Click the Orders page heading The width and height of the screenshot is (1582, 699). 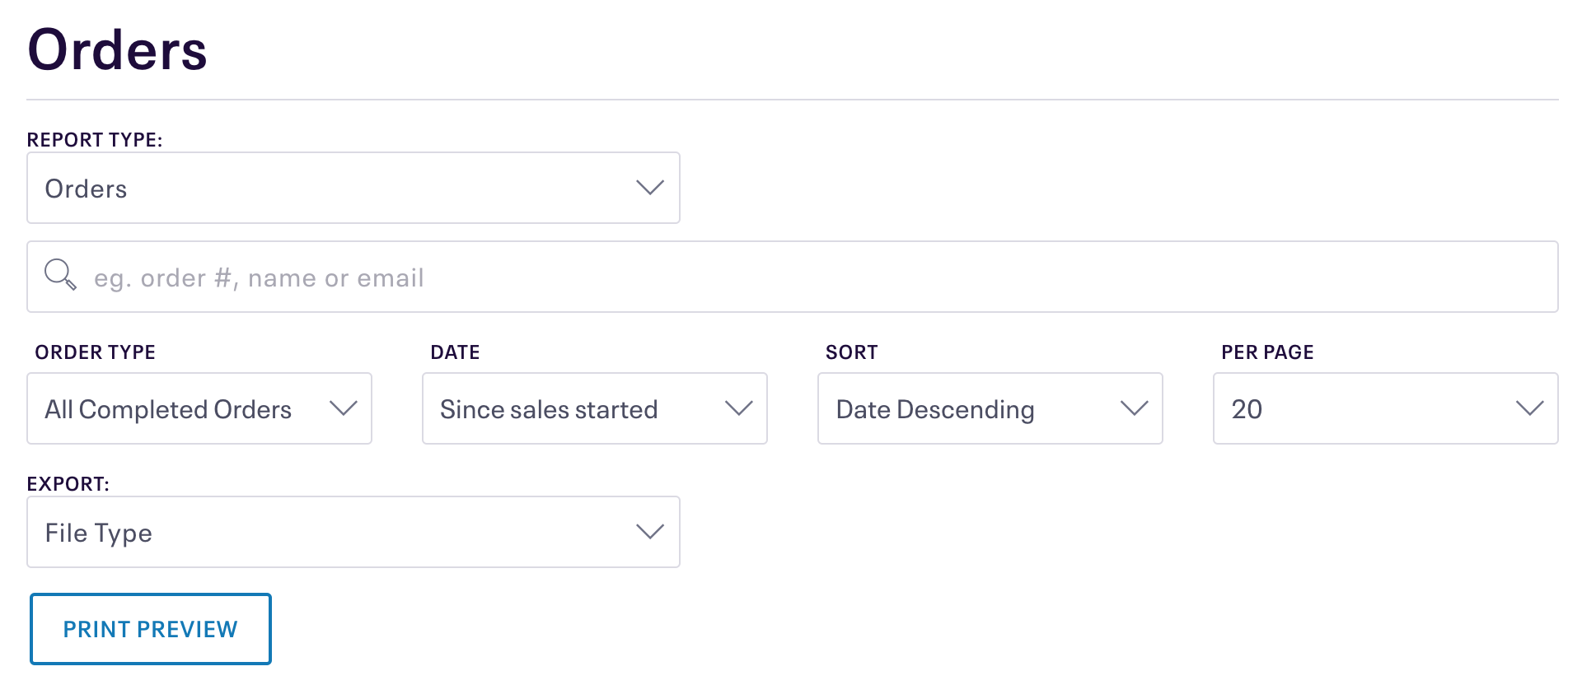point(117,49)
